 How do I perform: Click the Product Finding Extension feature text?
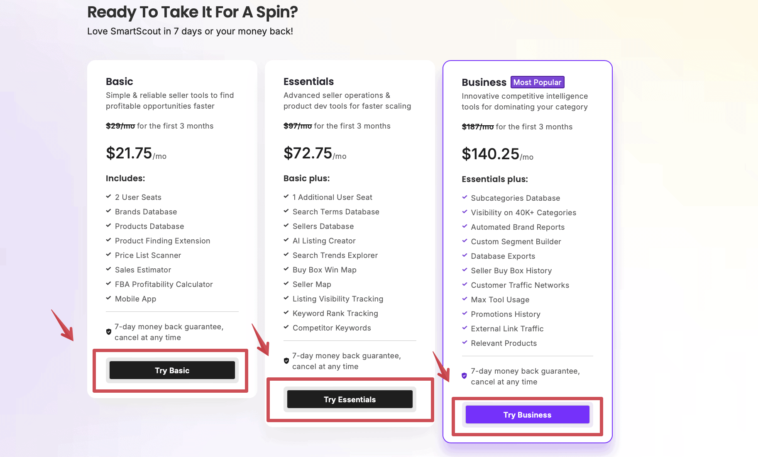pyautogui.click(x=162, y=241)
